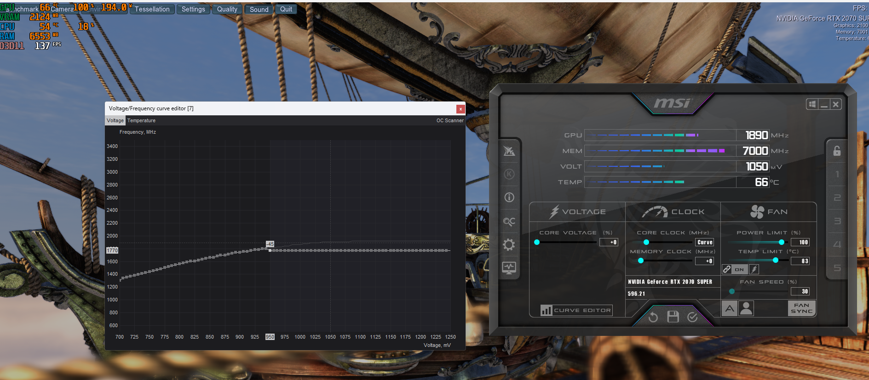869x380 pixels.
Task: Select profile slot 1 in Afterburner
Action: click(x=837, y=174)
